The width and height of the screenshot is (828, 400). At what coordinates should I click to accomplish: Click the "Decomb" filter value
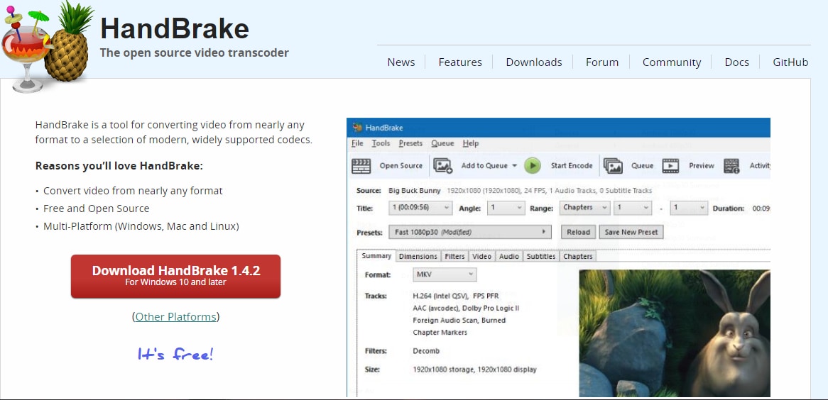(x=425, y=351)
